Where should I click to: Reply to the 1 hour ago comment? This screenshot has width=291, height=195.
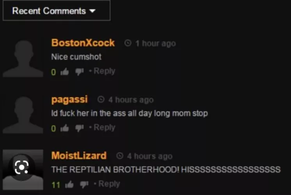point(104,71)
